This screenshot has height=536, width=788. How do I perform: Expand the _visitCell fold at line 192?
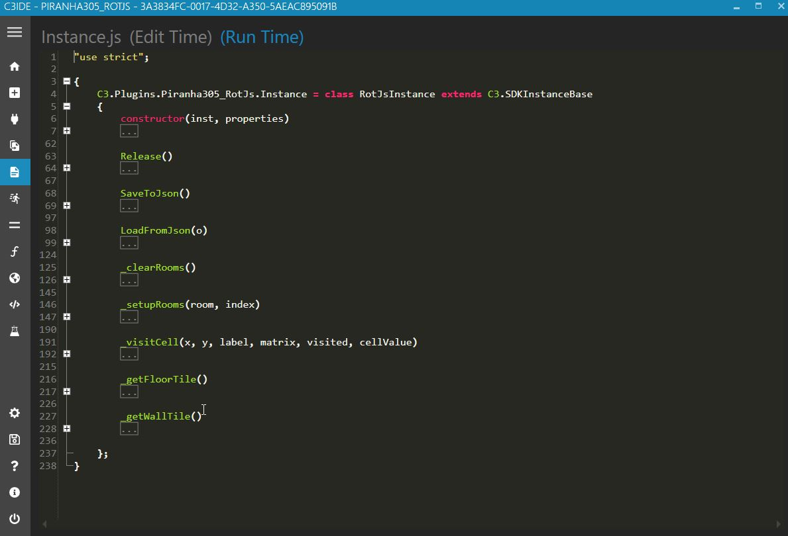click(x=67, y=354)
